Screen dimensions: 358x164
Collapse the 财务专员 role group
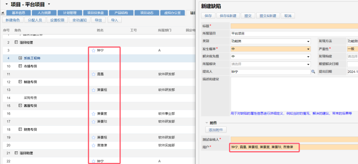(20, 129)
